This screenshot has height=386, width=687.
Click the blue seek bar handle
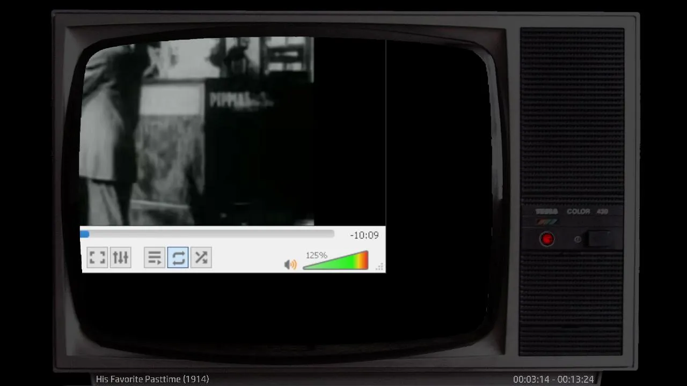coord(85,234)
